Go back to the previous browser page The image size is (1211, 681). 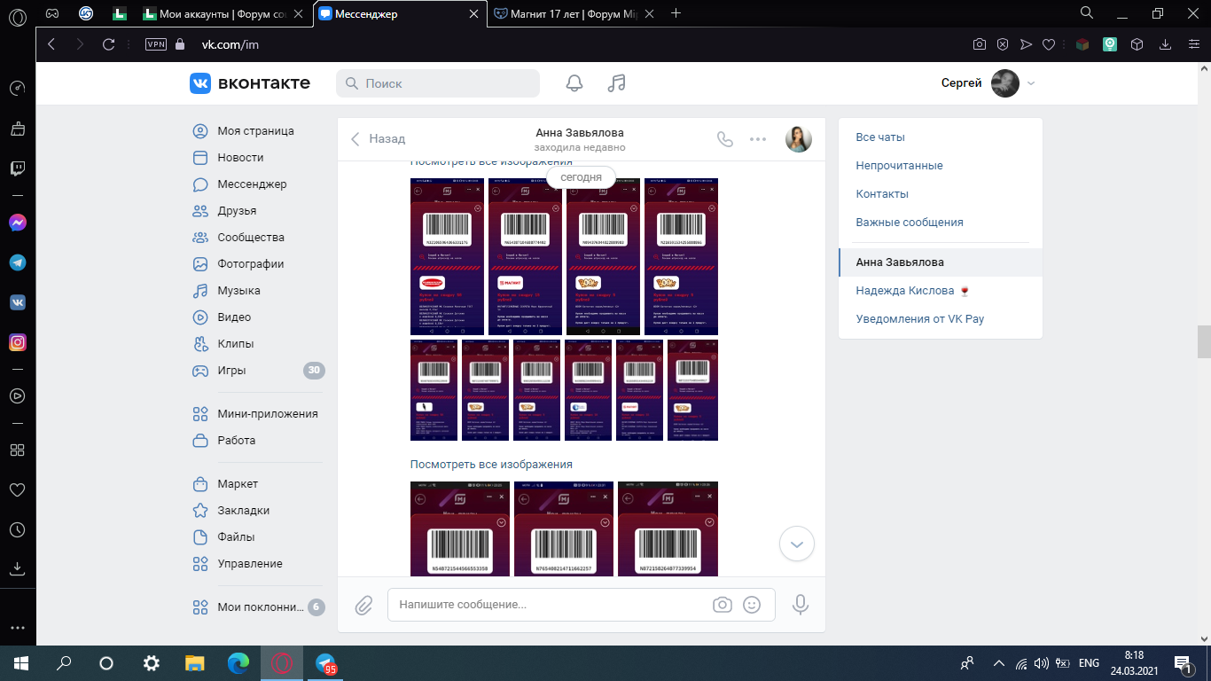[x=51, y=43]
